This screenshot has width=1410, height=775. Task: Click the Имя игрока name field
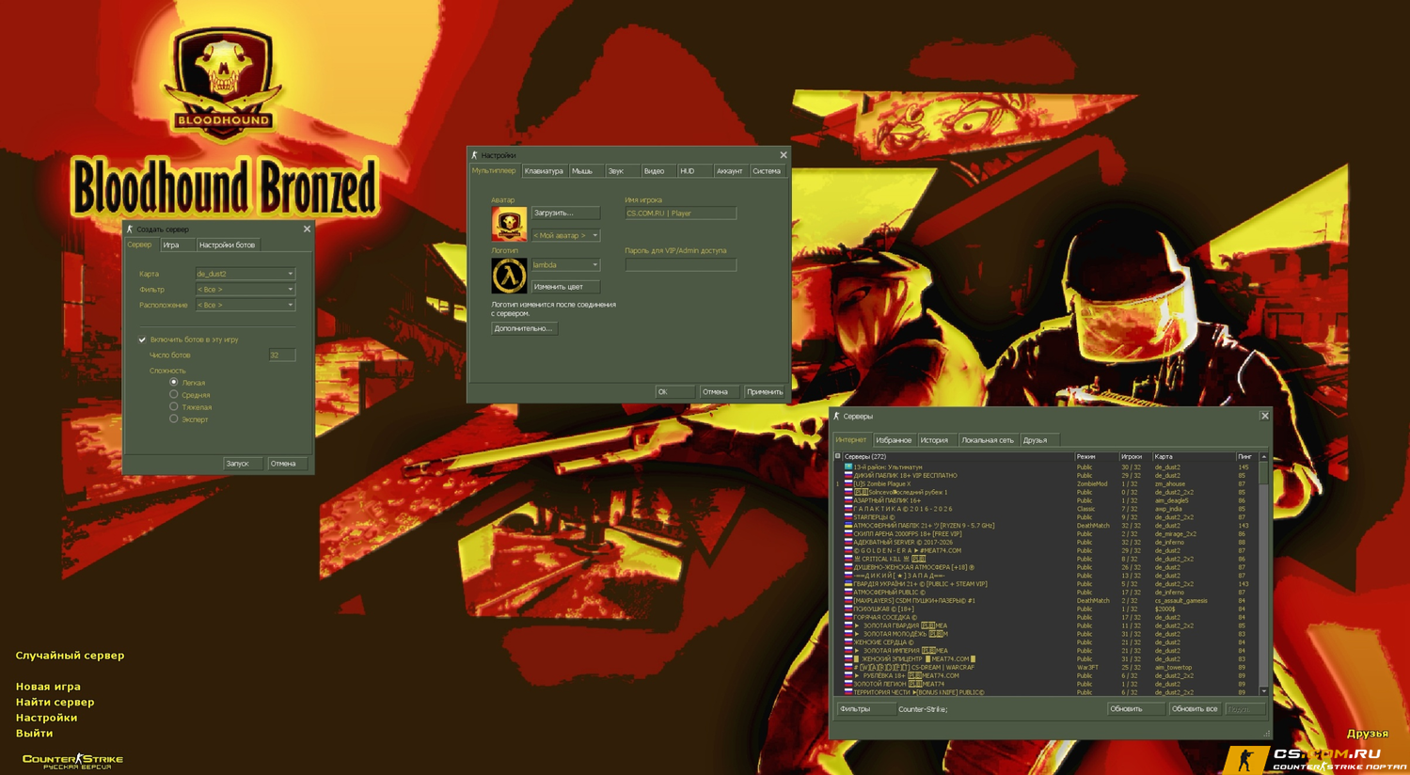coord(680,214)
